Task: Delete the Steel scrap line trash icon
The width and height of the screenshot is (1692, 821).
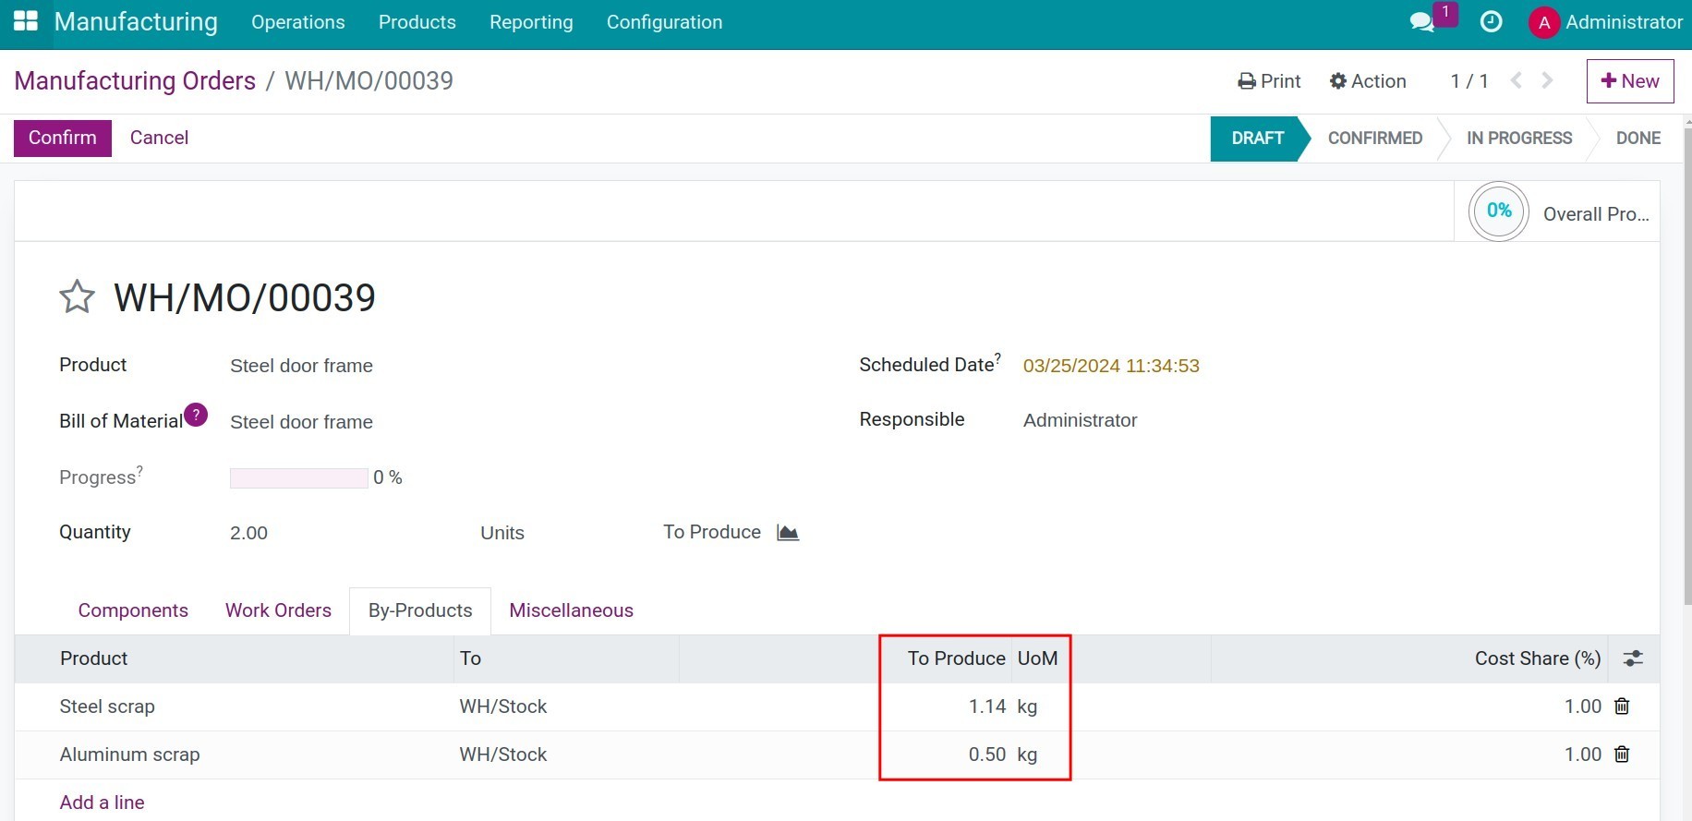Action: click(x=1622, y=706)
